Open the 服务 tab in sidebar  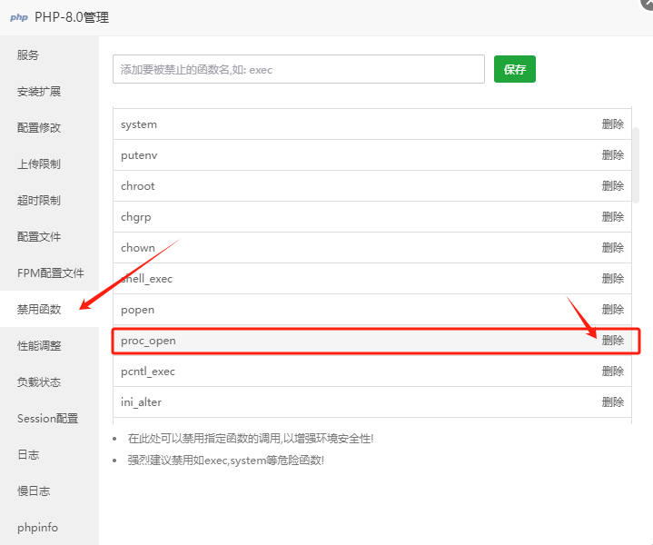click(28, 55)
